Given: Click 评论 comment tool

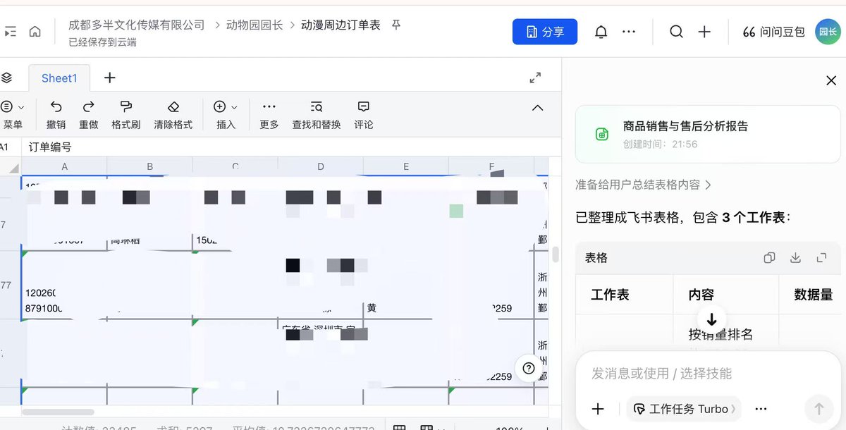Looking at the screenshot, I should [364, 115].
